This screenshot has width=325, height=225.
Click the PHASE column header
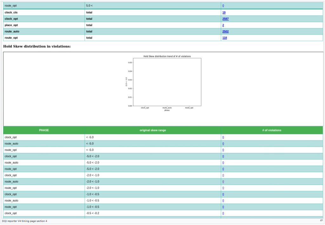[x=44, y=130]
